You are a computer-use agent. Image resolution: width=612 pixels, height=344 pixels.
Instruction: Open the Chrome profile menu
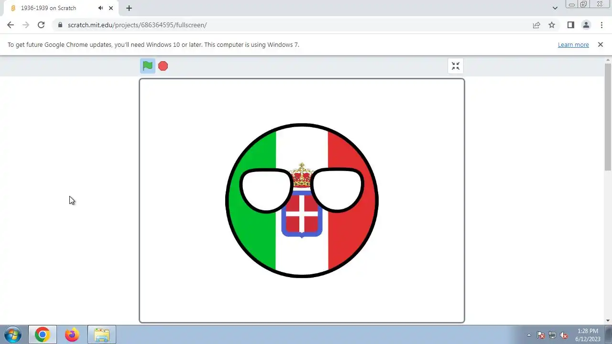point(586,25)
